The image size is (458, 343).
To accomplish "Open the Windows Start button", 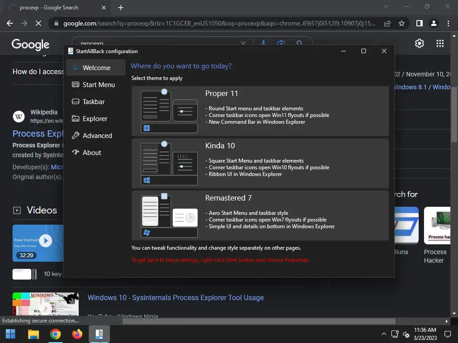I will (11, 334).
